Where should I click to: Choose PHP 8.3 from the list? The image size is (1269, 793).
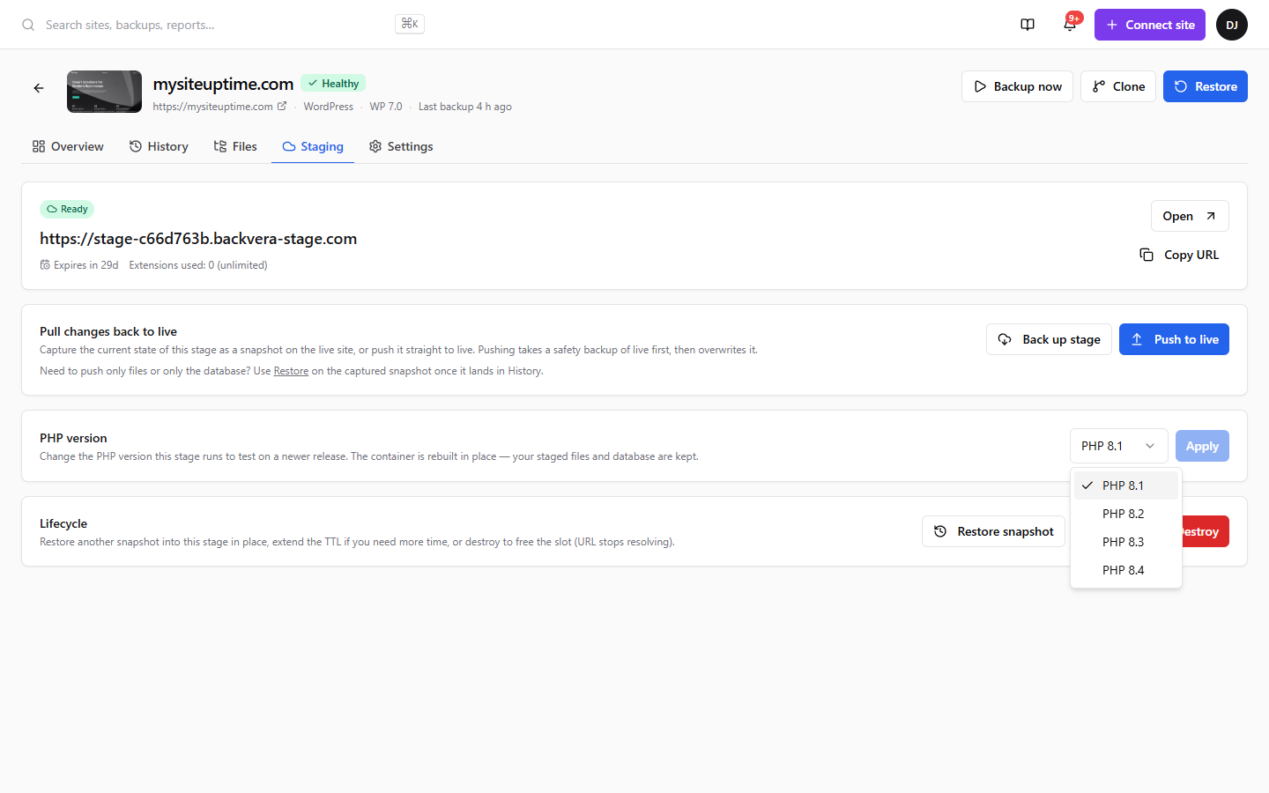(x=1126, y=542)
